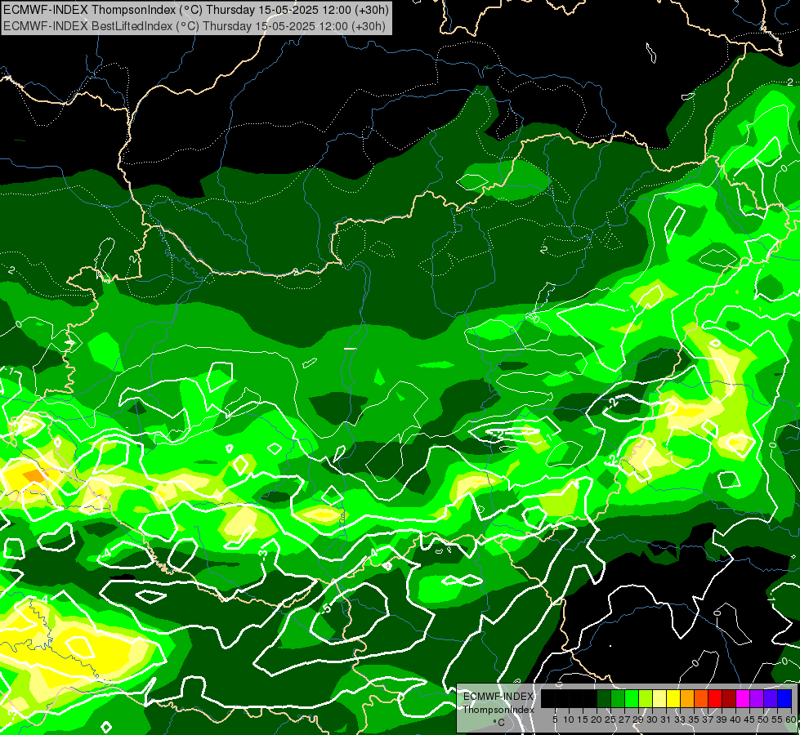Viewport: 800px width, 735px height.
Task: Select the medium green 25-27 legend swatch
Action: [618, 698]
